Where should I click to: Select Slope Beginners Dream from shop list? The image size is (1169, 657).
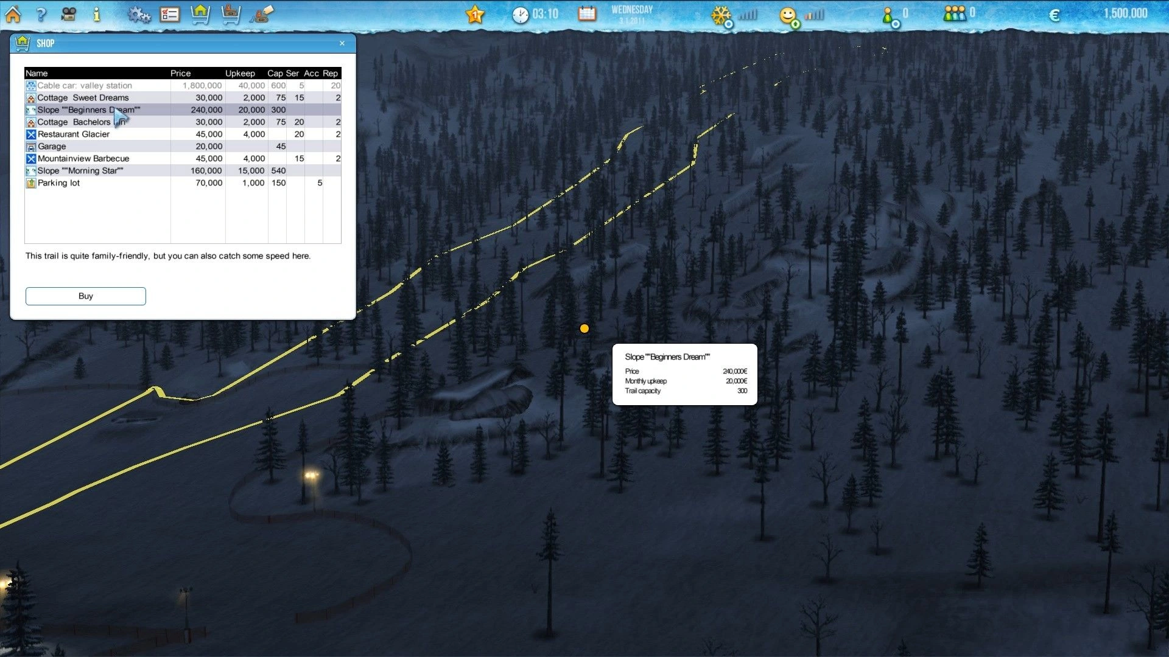tap(88, 110)
